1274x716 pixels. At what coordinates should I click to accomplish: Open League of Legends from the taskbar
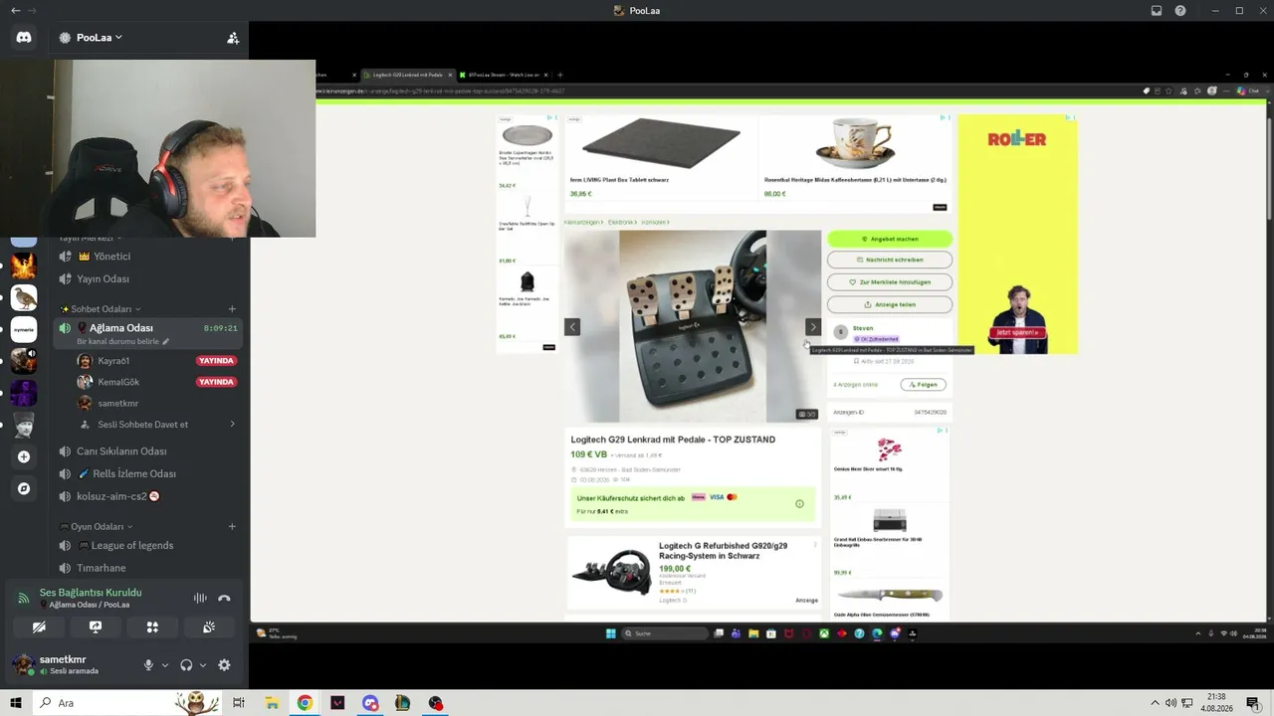tap(402, 703)
